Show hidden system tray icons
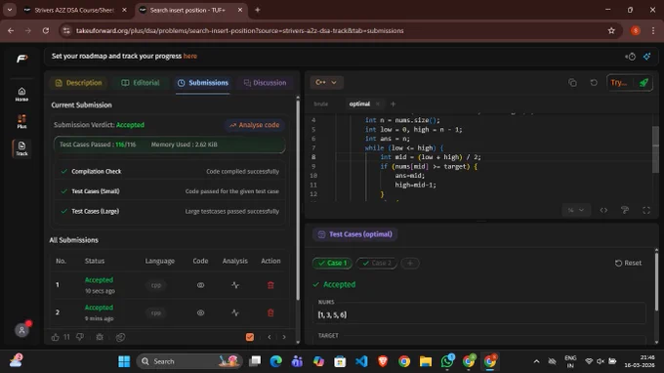This screenshot has height=373, width=664. pos(536,361)
